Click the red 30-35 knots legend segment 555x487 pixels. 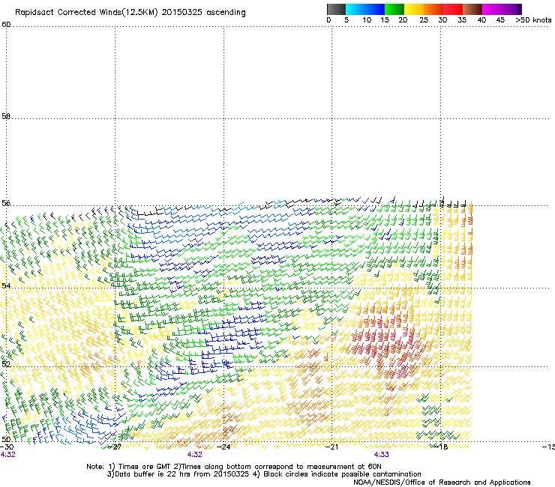click(453, 9)
